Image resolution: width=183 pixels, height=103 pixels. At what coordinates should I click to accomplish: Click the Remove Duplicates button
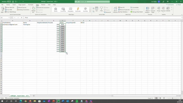click(124, 10)
